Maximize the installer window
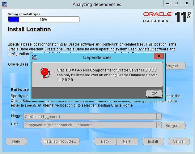The height and width of the screenshot is (154, 195). pyautogui.click(x=176, y=3)
